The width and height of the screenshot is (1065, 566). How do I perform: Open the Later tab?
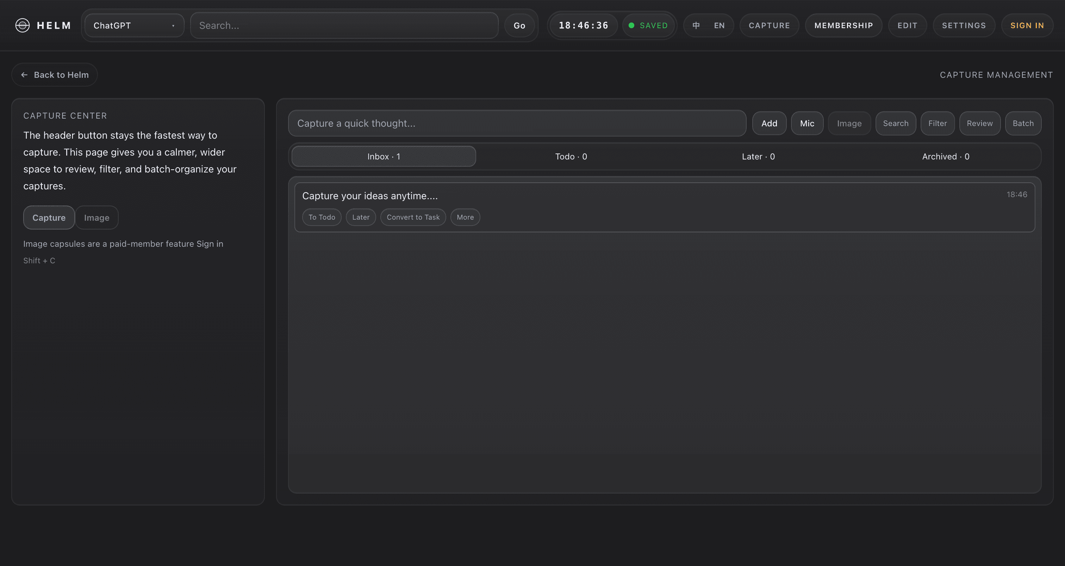point(758,157)
